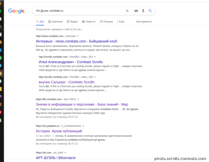Image resolution: width=209 pixels, height=162 pixels.
Task: Open the Картинки images tab
Action: [55, 22]
